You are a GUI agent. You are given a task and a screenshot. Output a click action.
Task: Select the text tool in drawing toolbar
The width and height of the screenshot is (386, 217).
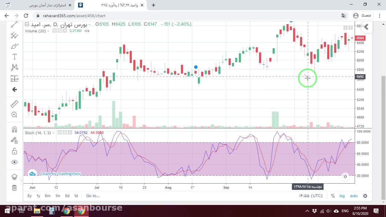(x=14, y=57)
